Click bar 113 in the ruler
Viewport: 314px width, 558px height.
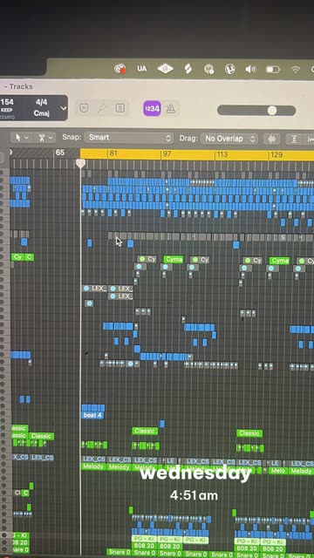[222, 154]
